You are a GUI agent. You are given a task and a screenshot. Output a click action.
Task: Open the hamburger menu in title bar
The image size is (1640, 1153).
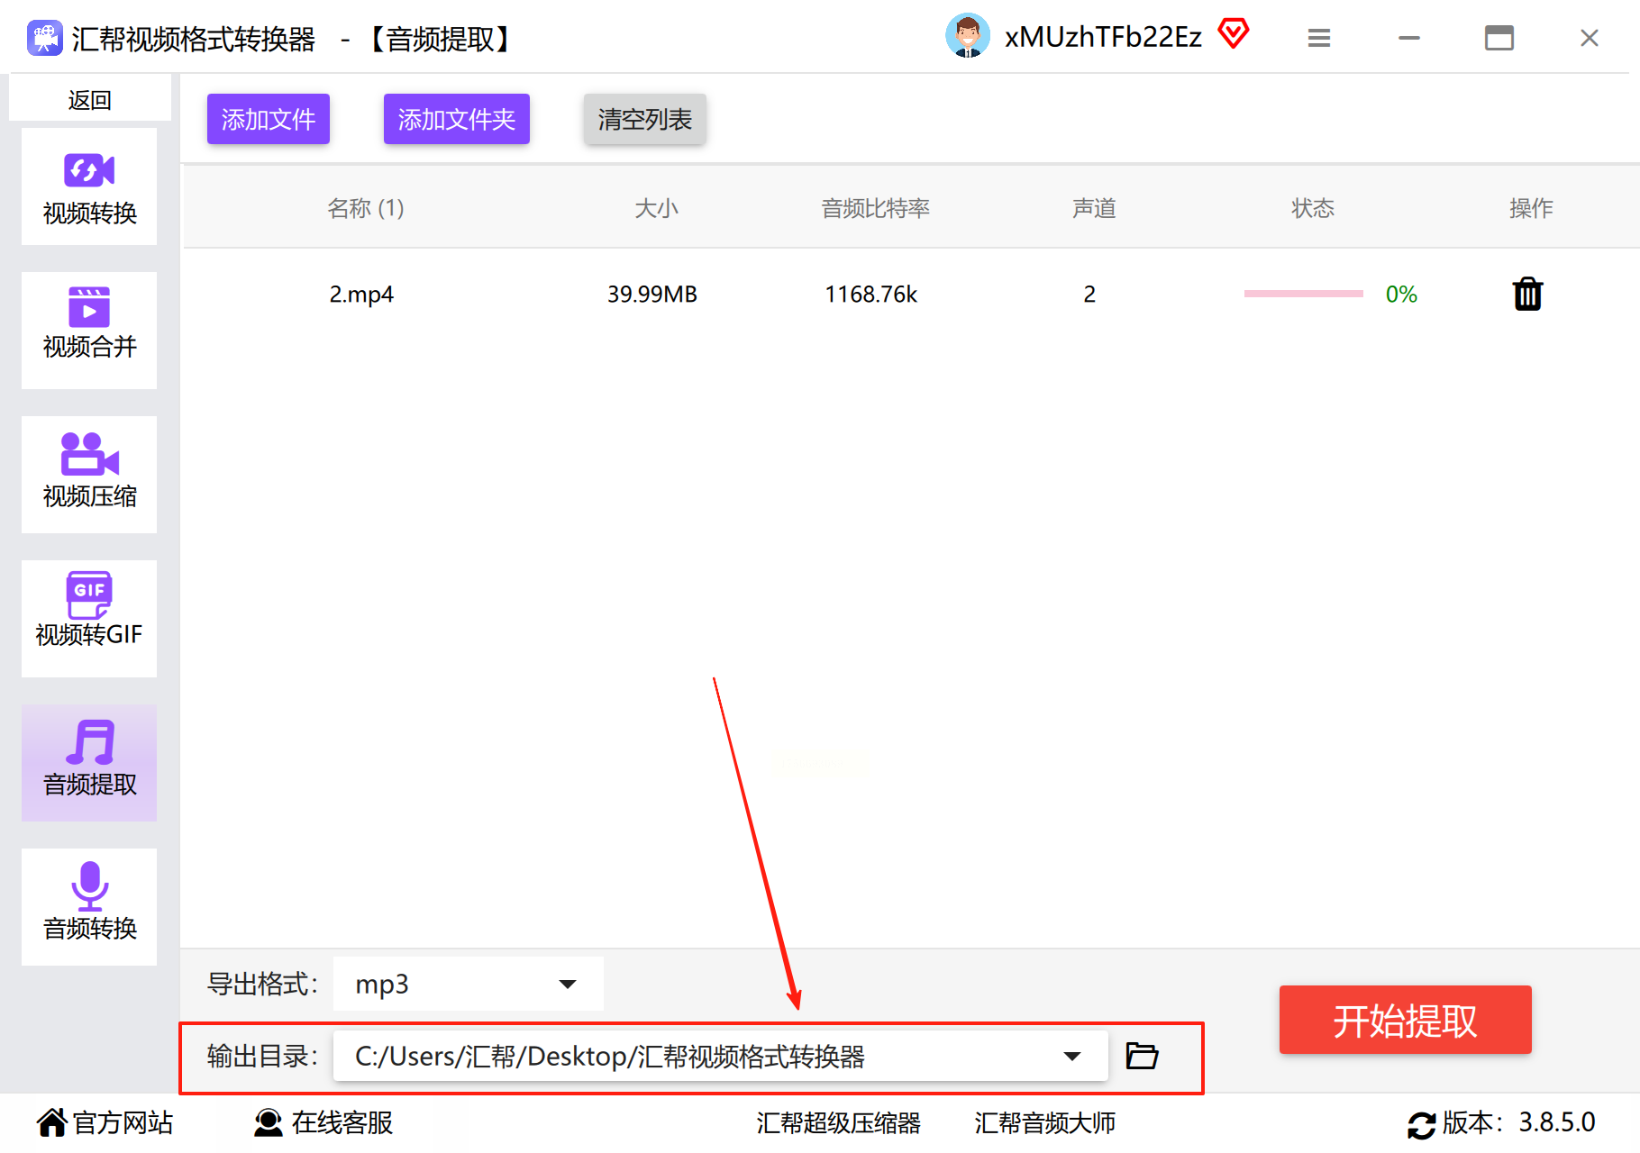pyautogui.click(x=1319, y=38)
